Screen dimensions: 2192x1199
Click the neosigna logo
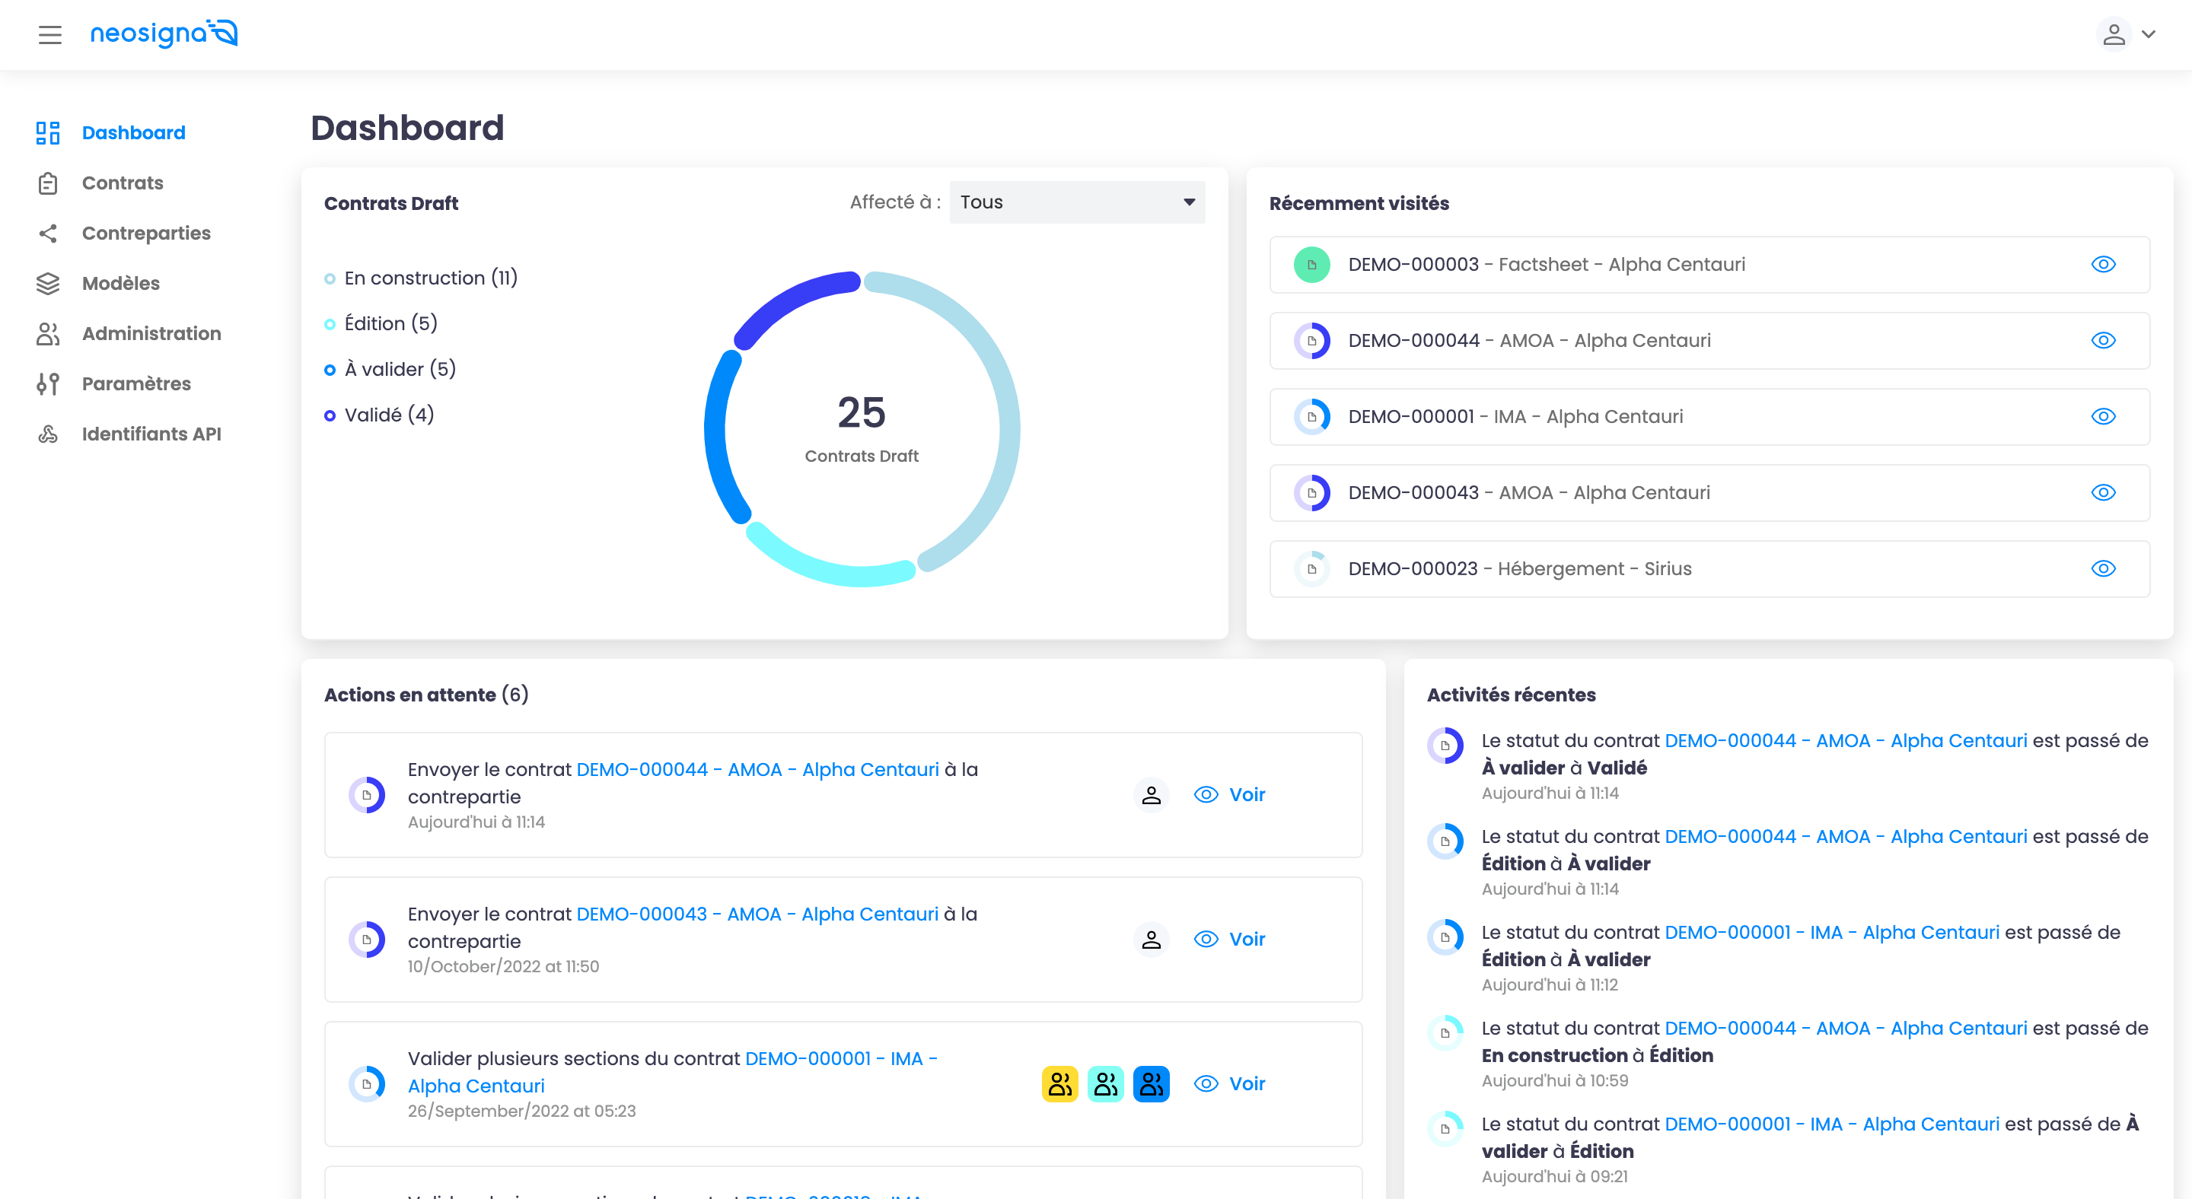point(164,34)
